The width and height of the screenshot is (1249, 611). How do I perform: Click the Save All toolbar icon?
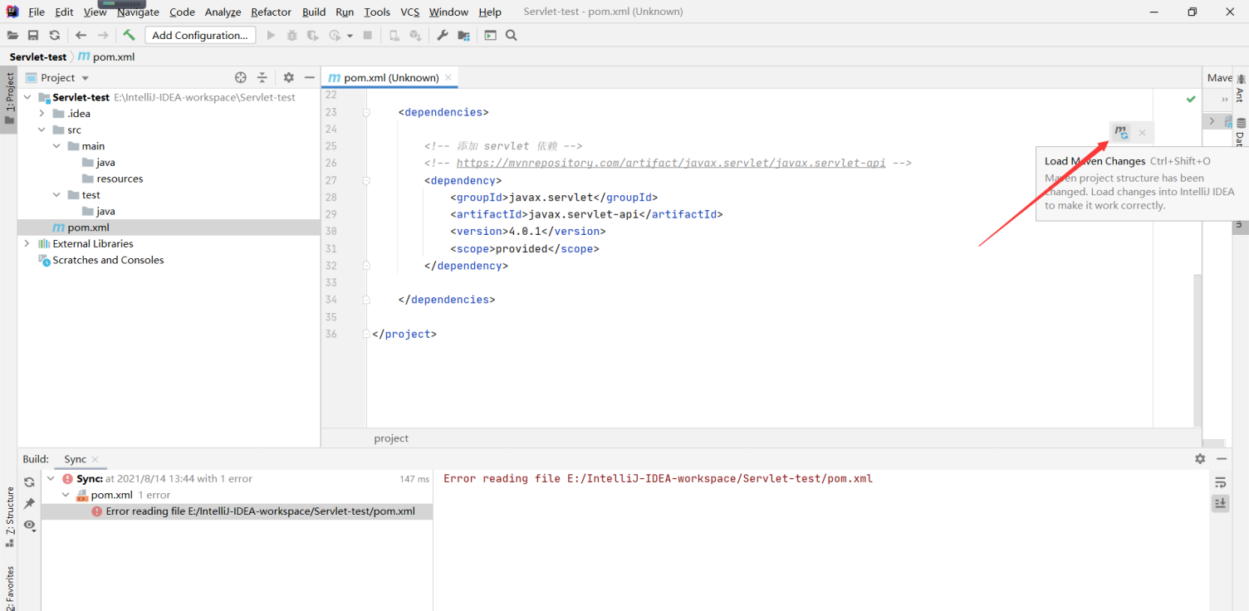coord(33,35)
